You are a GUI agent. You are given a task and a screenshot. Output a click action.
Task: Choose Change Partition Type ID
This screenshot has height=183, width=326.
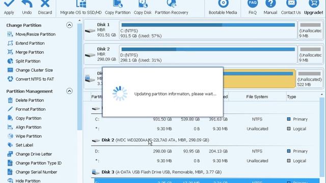[34, 163]
